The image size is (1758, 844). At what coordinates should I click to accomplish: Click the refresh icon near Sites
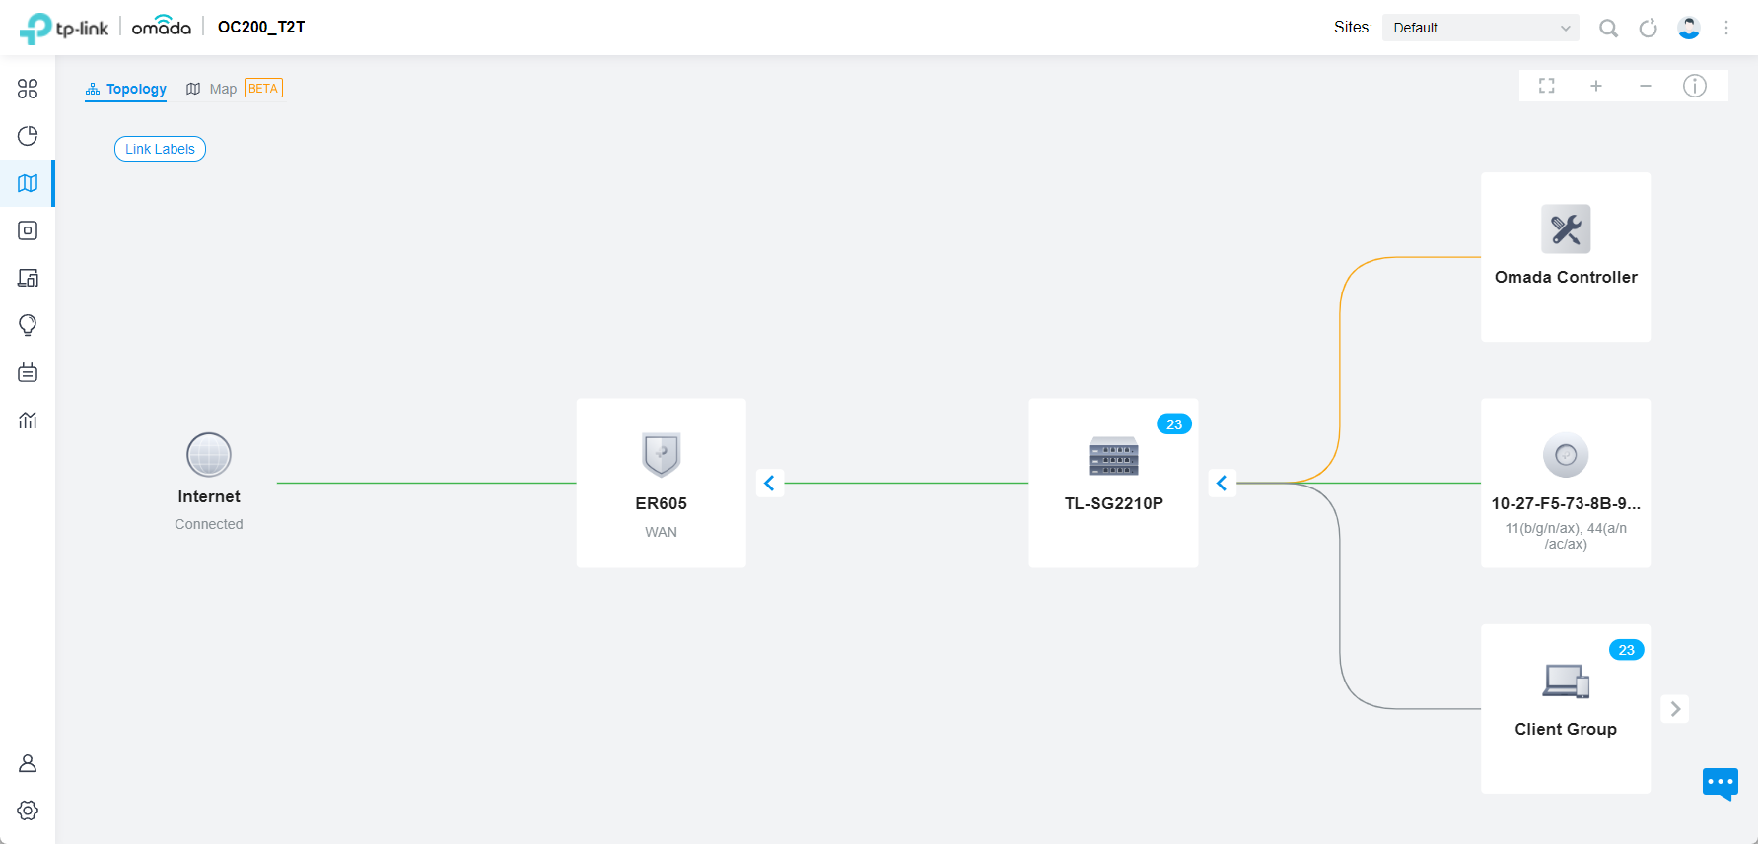pyautogui.click(x=1648, y=28)
